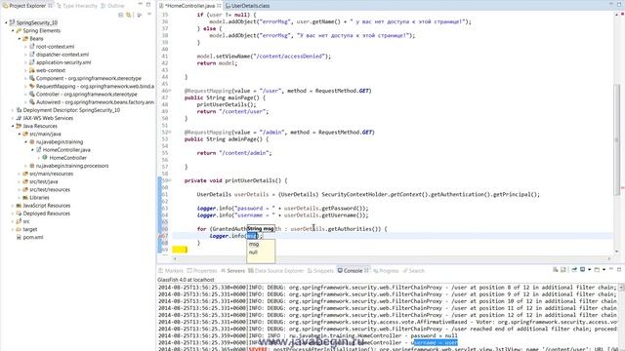Click mainPage fold marker at line 46
Screen dimensions: 625x351
[x=170, y=91]
